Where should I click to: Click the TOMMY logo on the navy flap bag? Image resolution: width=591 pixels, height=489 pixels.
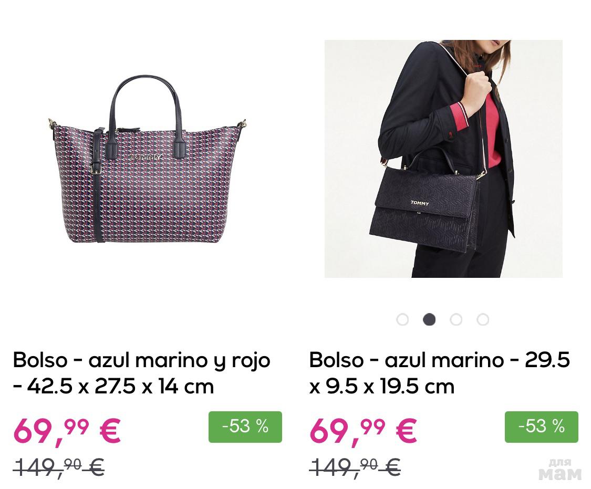(420, 203)
